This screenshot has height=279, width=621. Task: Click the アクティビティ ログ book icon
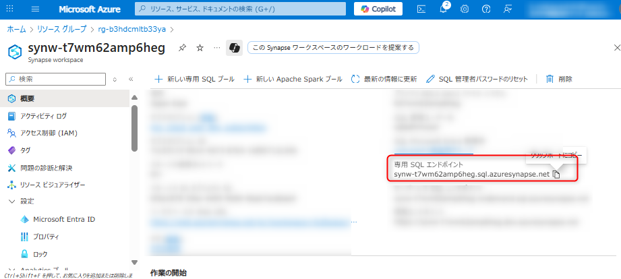tap(11, 116)
